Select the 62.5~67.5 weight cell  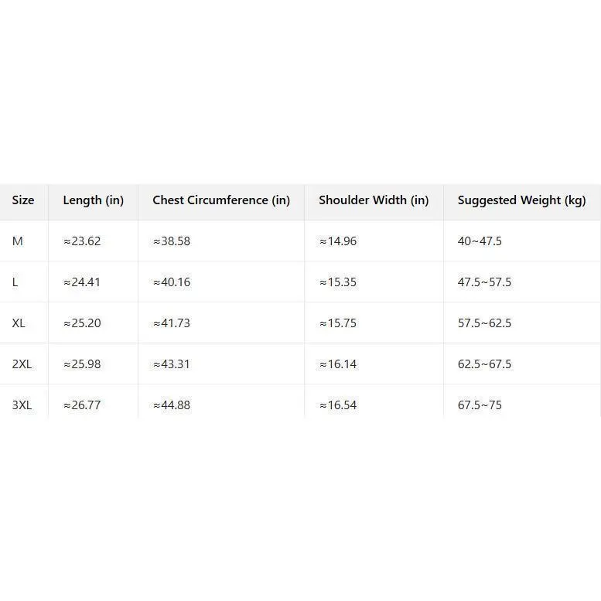[484, 364]
